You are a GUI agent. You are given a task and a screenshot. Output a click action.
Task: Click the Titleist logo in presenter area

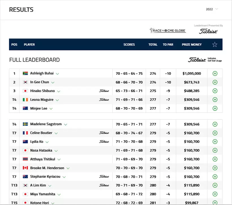tap(208, 31)
